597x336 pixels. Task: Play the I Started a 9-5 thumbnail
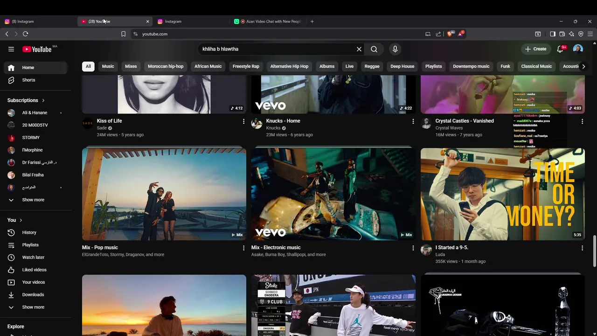point(502,194)
